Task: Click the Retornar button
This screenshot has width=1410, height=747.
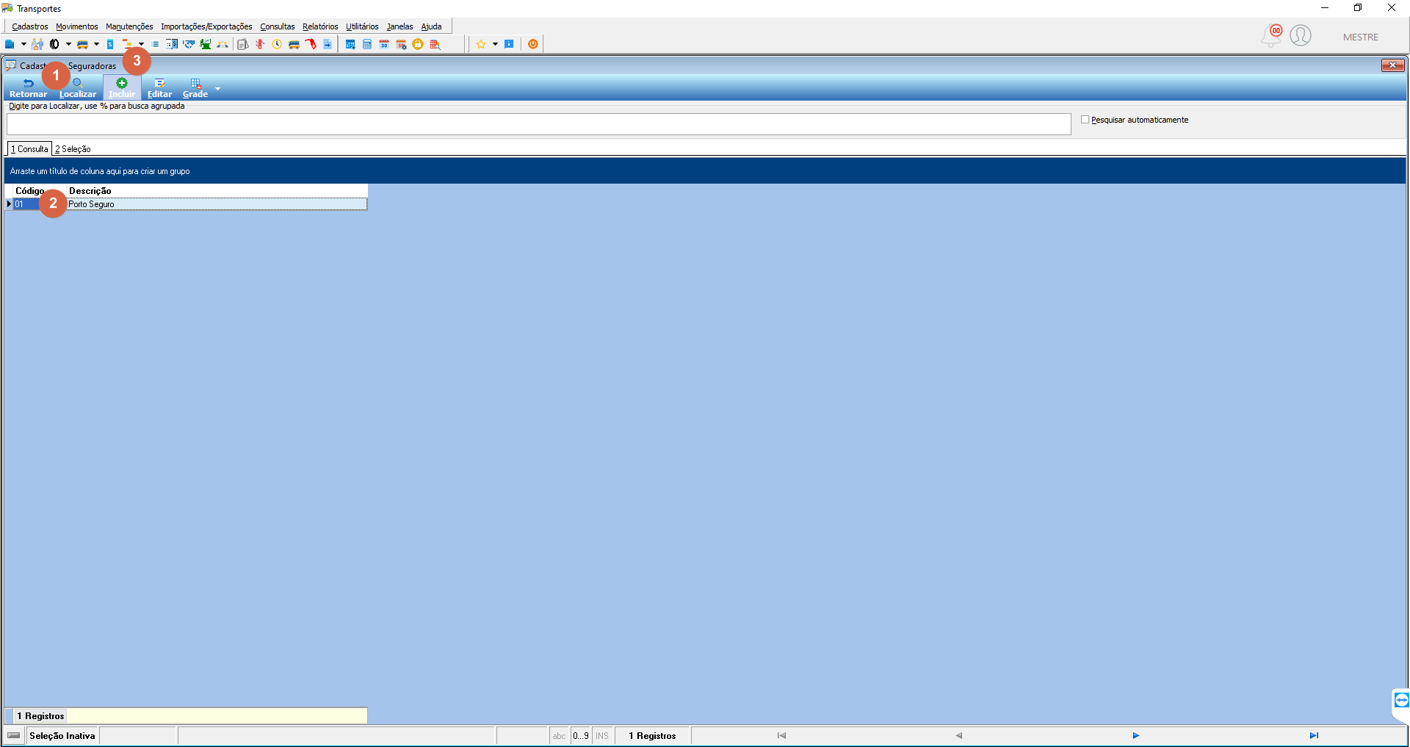Action: (x=28, y=88)
